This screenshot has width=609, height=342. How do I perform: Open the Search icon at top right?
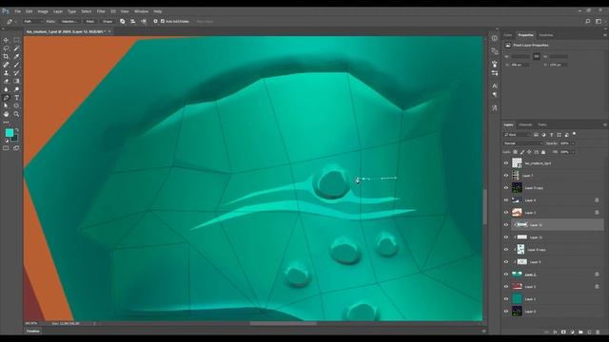(588, 21)
